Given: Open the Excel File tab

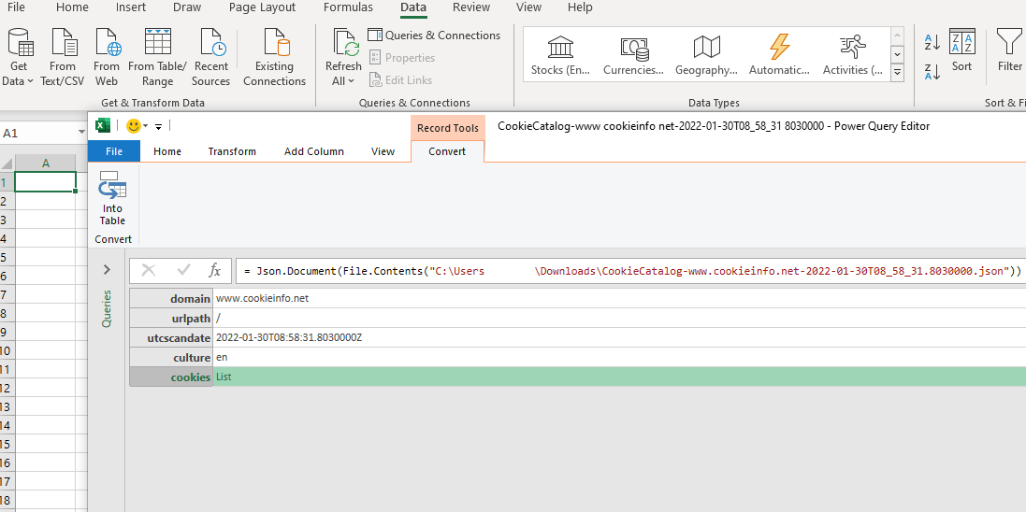Looking at the screenshot, I should [x=16, y=7].
